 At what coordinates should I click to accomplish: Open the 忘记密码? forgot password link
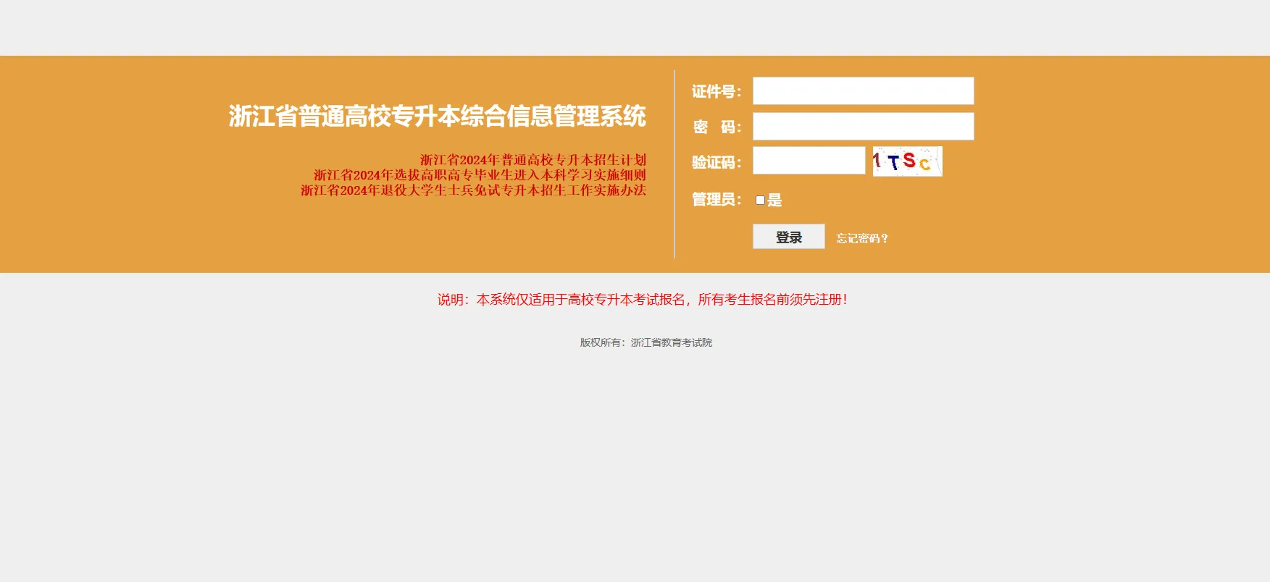pos(862,238)
